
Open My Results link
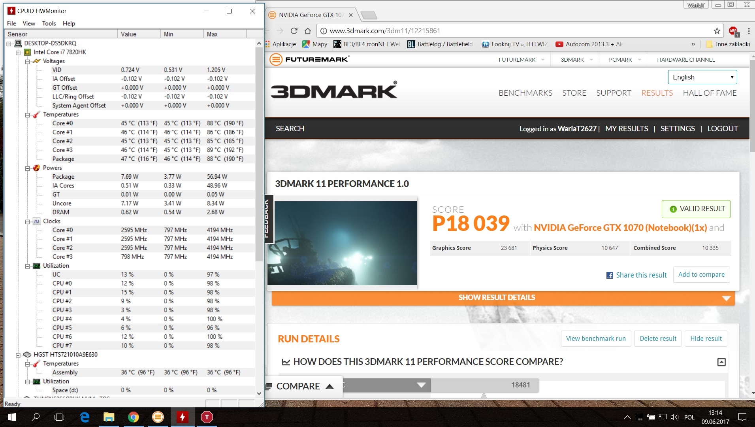pos(627,128)
